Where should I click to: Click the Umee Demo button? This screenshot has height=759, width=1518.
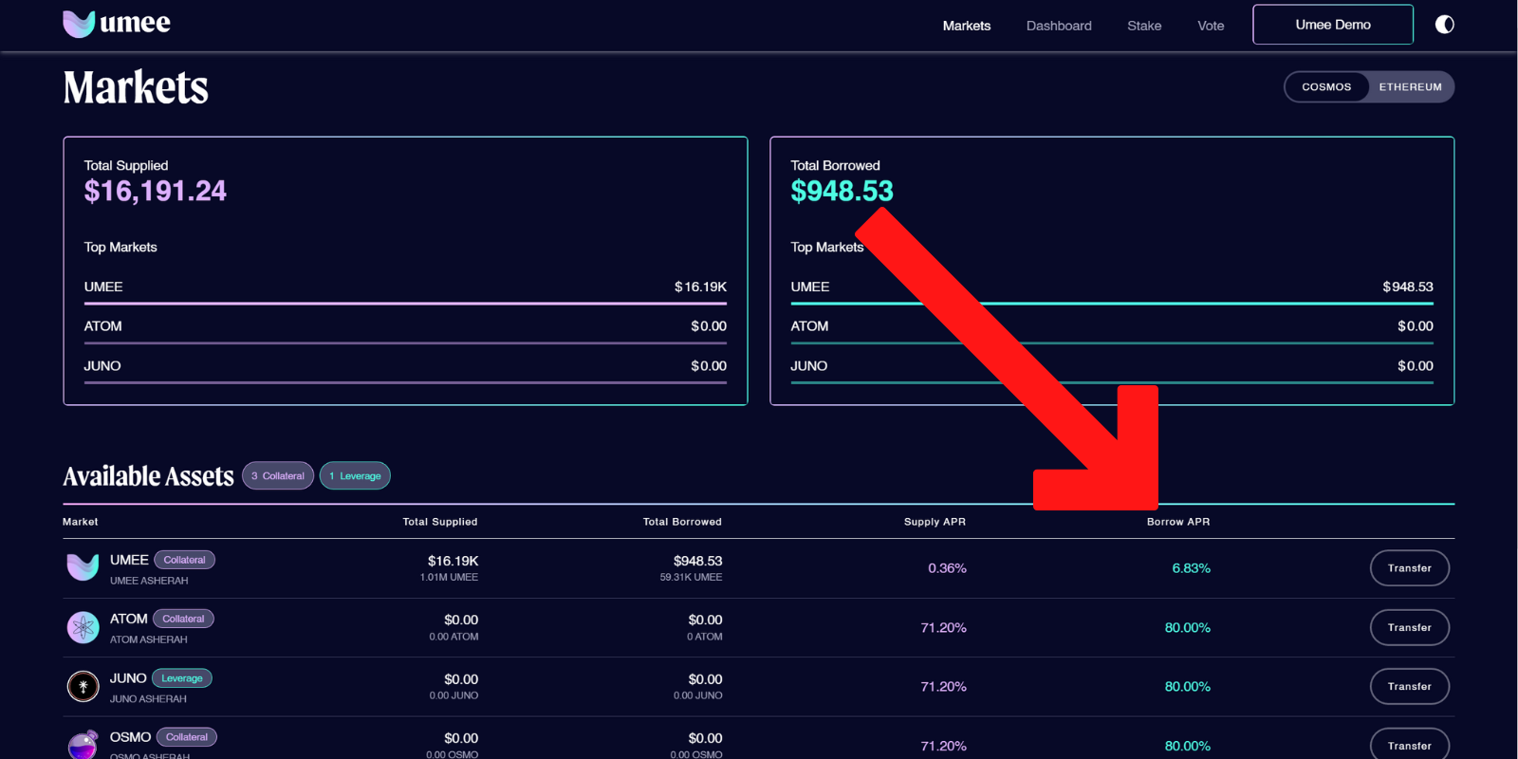(1332, 25)
